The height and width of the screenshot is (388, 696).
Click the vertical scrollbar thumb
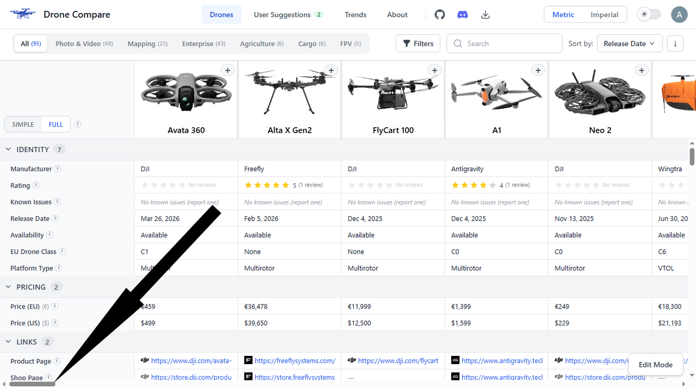(x=692, y=157)
